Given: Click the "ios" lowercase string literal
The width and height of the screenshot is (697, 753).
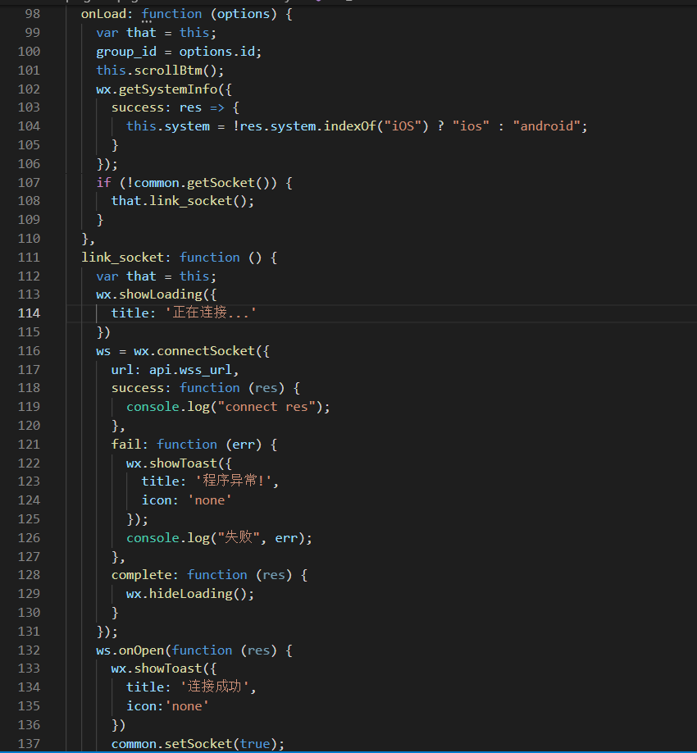Looking at the screenshot, I should pos(471,125).
